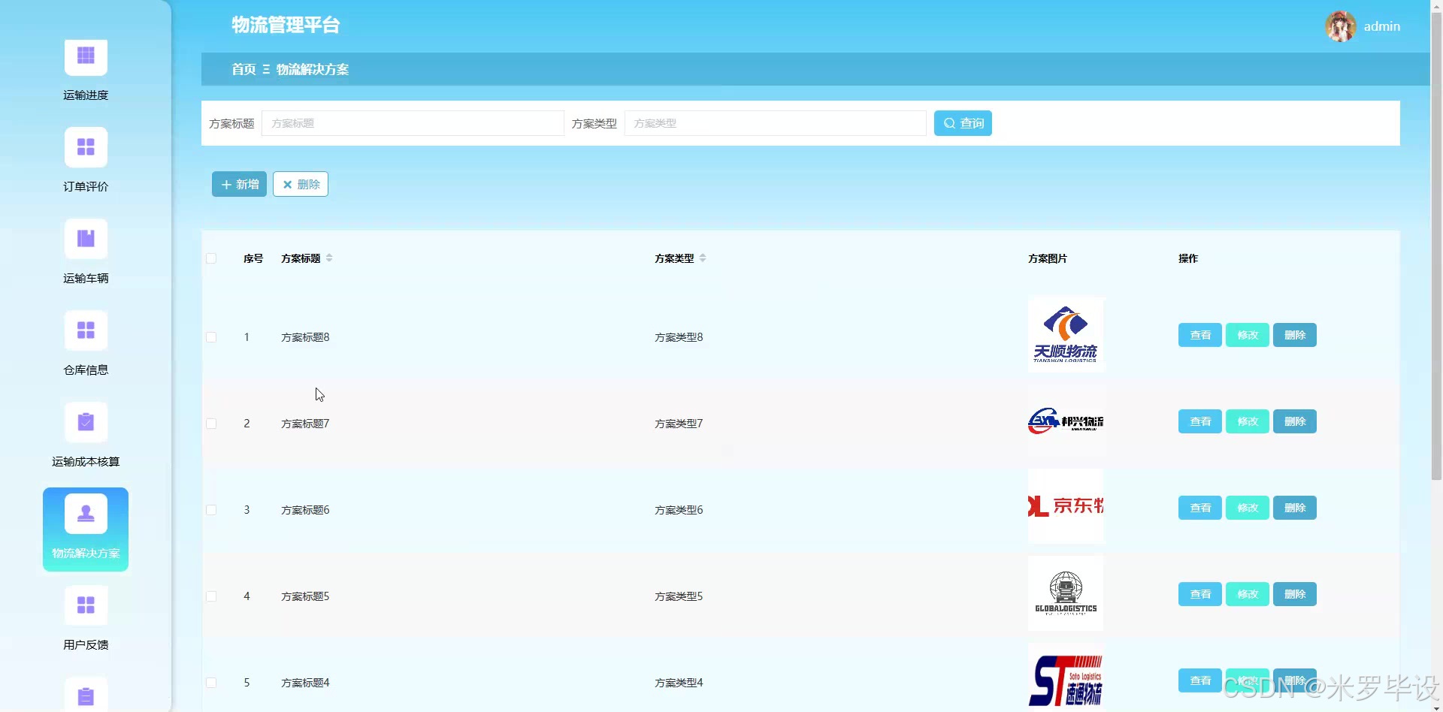Open the 运输进度 sidebar icon
The image size is (1443, 712).
pyautogui.click(x=86, y=57)
